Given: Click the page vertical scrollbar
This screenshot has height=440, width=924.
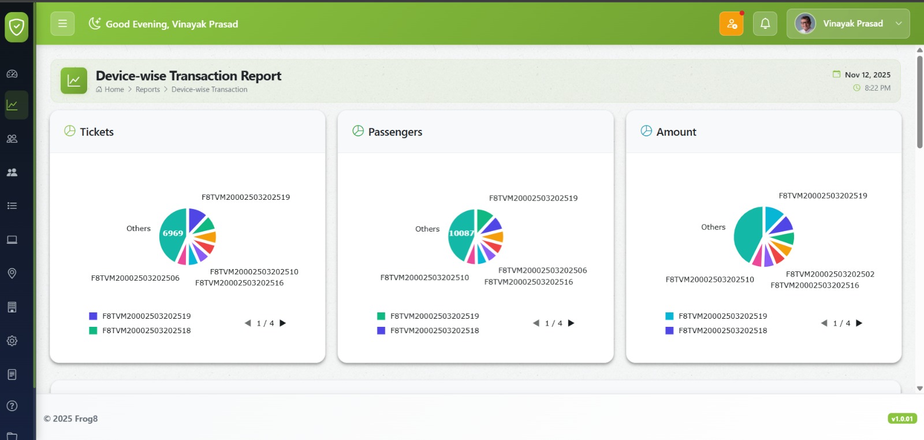Looking at the screenshot, I should (x=919, y=98).
